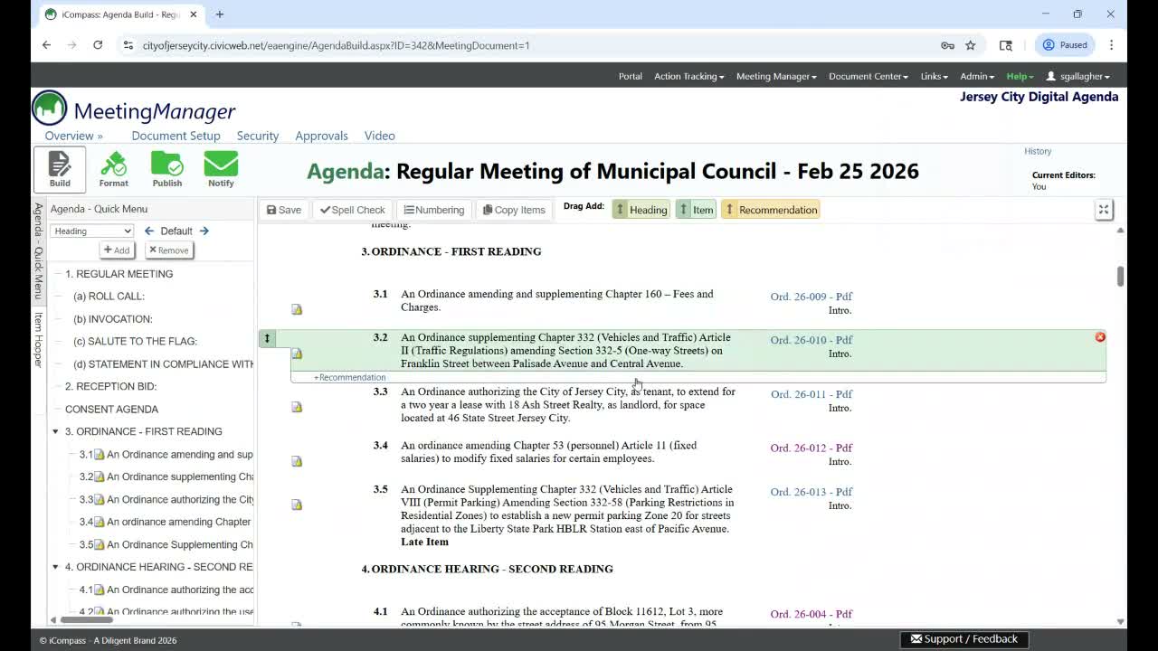Go to next template with right arrow
The height and width of the screenshot is (651, 1158).
pos(204,231)
